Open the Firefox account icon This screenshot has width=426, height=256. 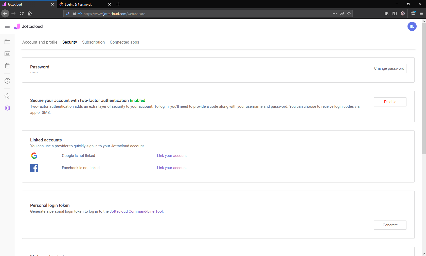tap(403, 13)
